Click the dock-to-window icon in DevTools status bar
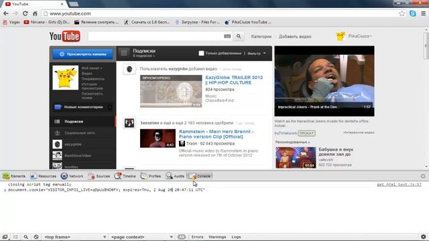 [x=5, y=237]
